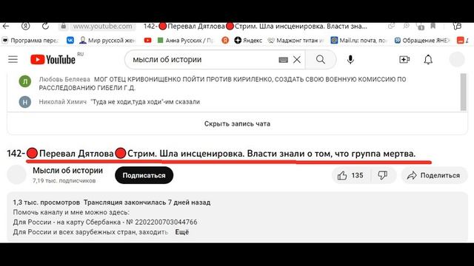The image size is (474, 266).
Task: Start voice search with the microphone
Action: 350,59
